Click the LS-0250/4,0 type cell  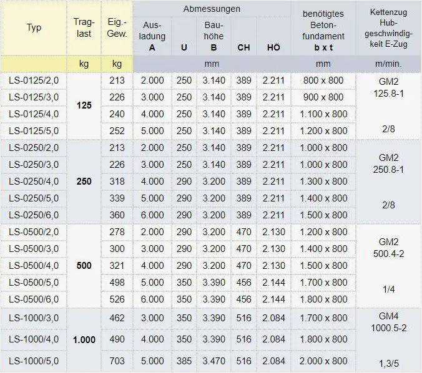34,182
